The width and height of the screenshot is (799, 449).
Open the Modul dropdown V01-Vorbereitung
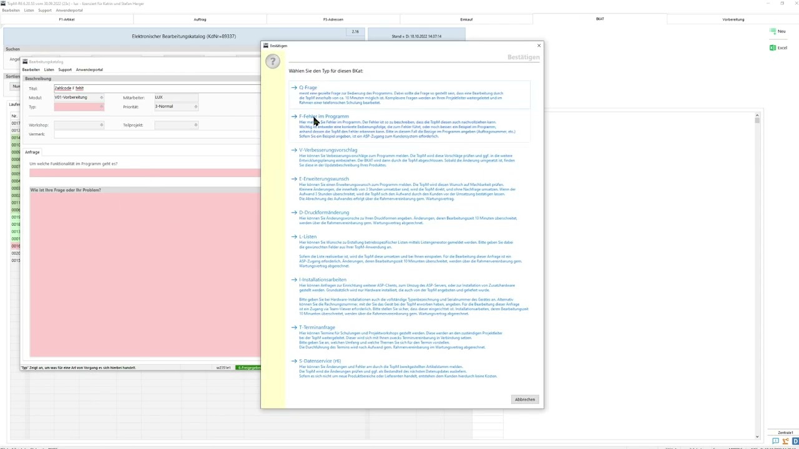79,98
